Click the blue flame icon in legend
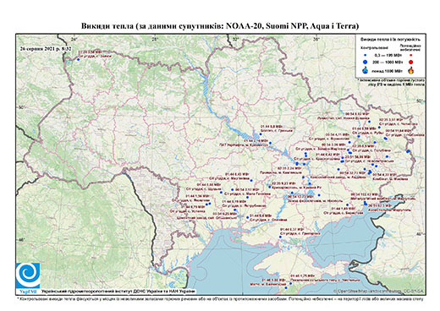 click(366, 70)
